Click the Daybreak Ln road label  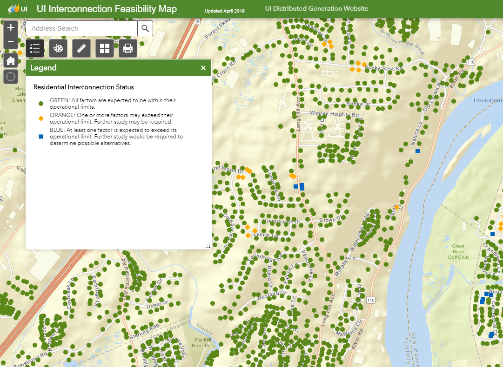coord(70,293)
